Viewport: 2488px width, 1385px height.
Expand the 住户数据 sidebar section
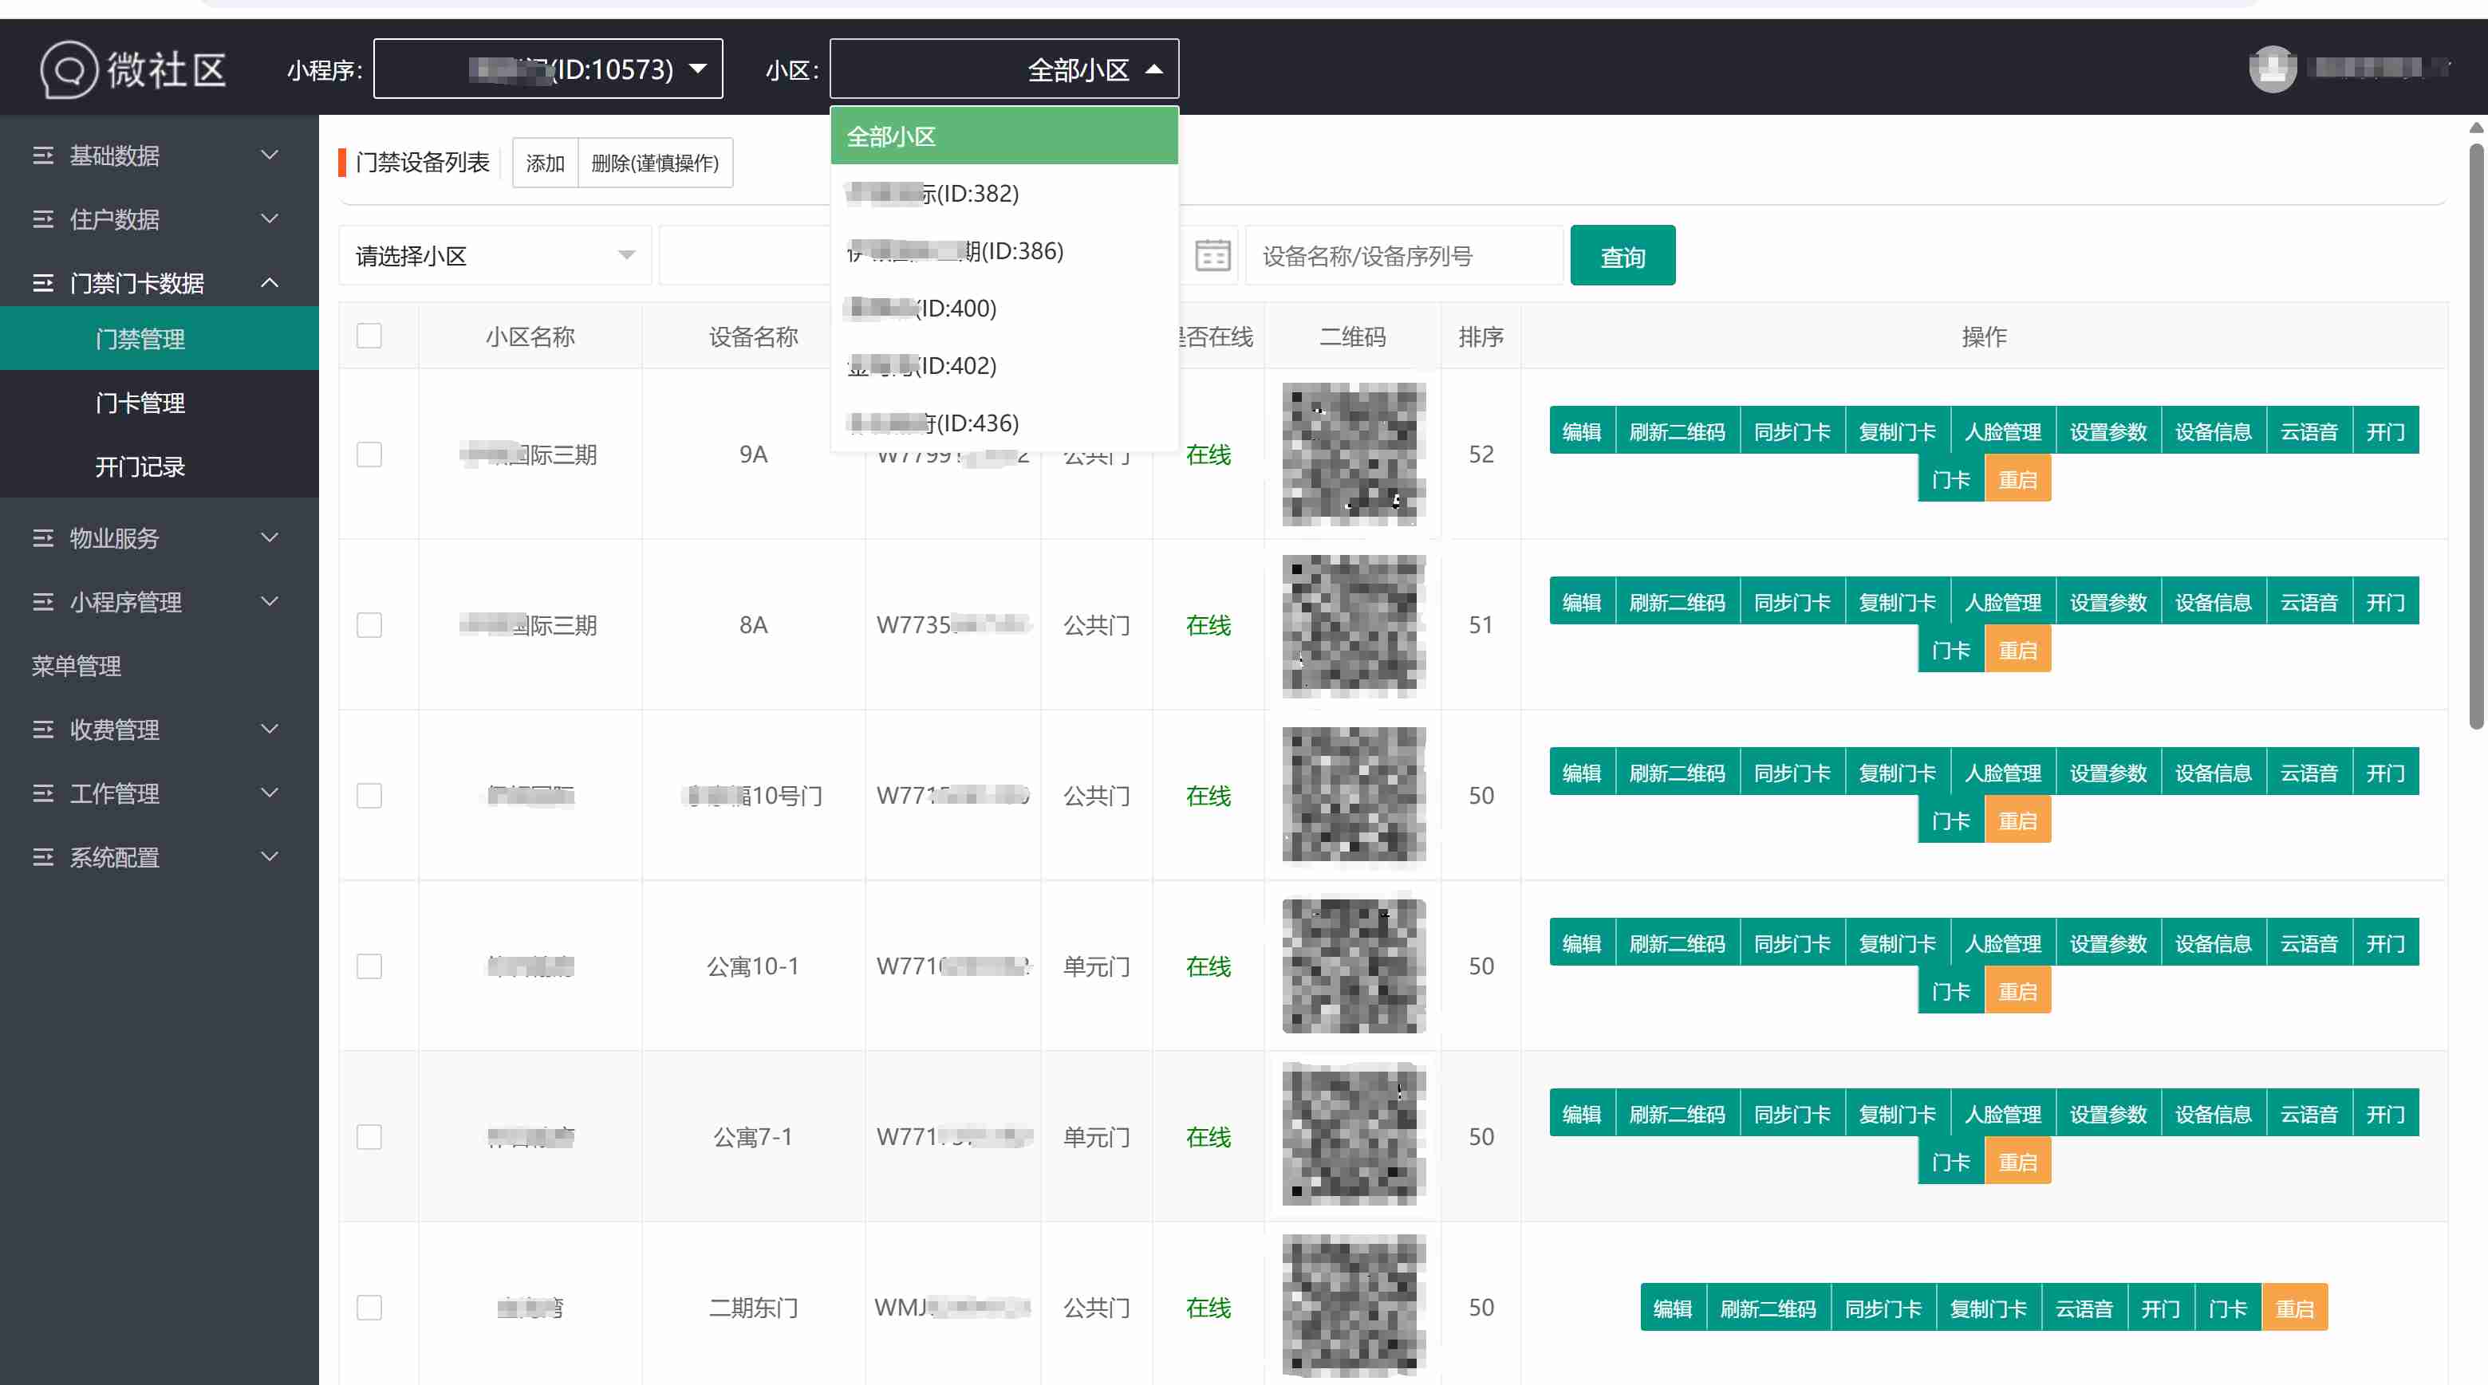click(270, 219)
